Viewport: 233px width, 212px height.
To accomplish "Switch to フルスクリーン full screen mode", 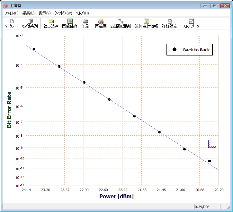I will (x=191, y=23).
